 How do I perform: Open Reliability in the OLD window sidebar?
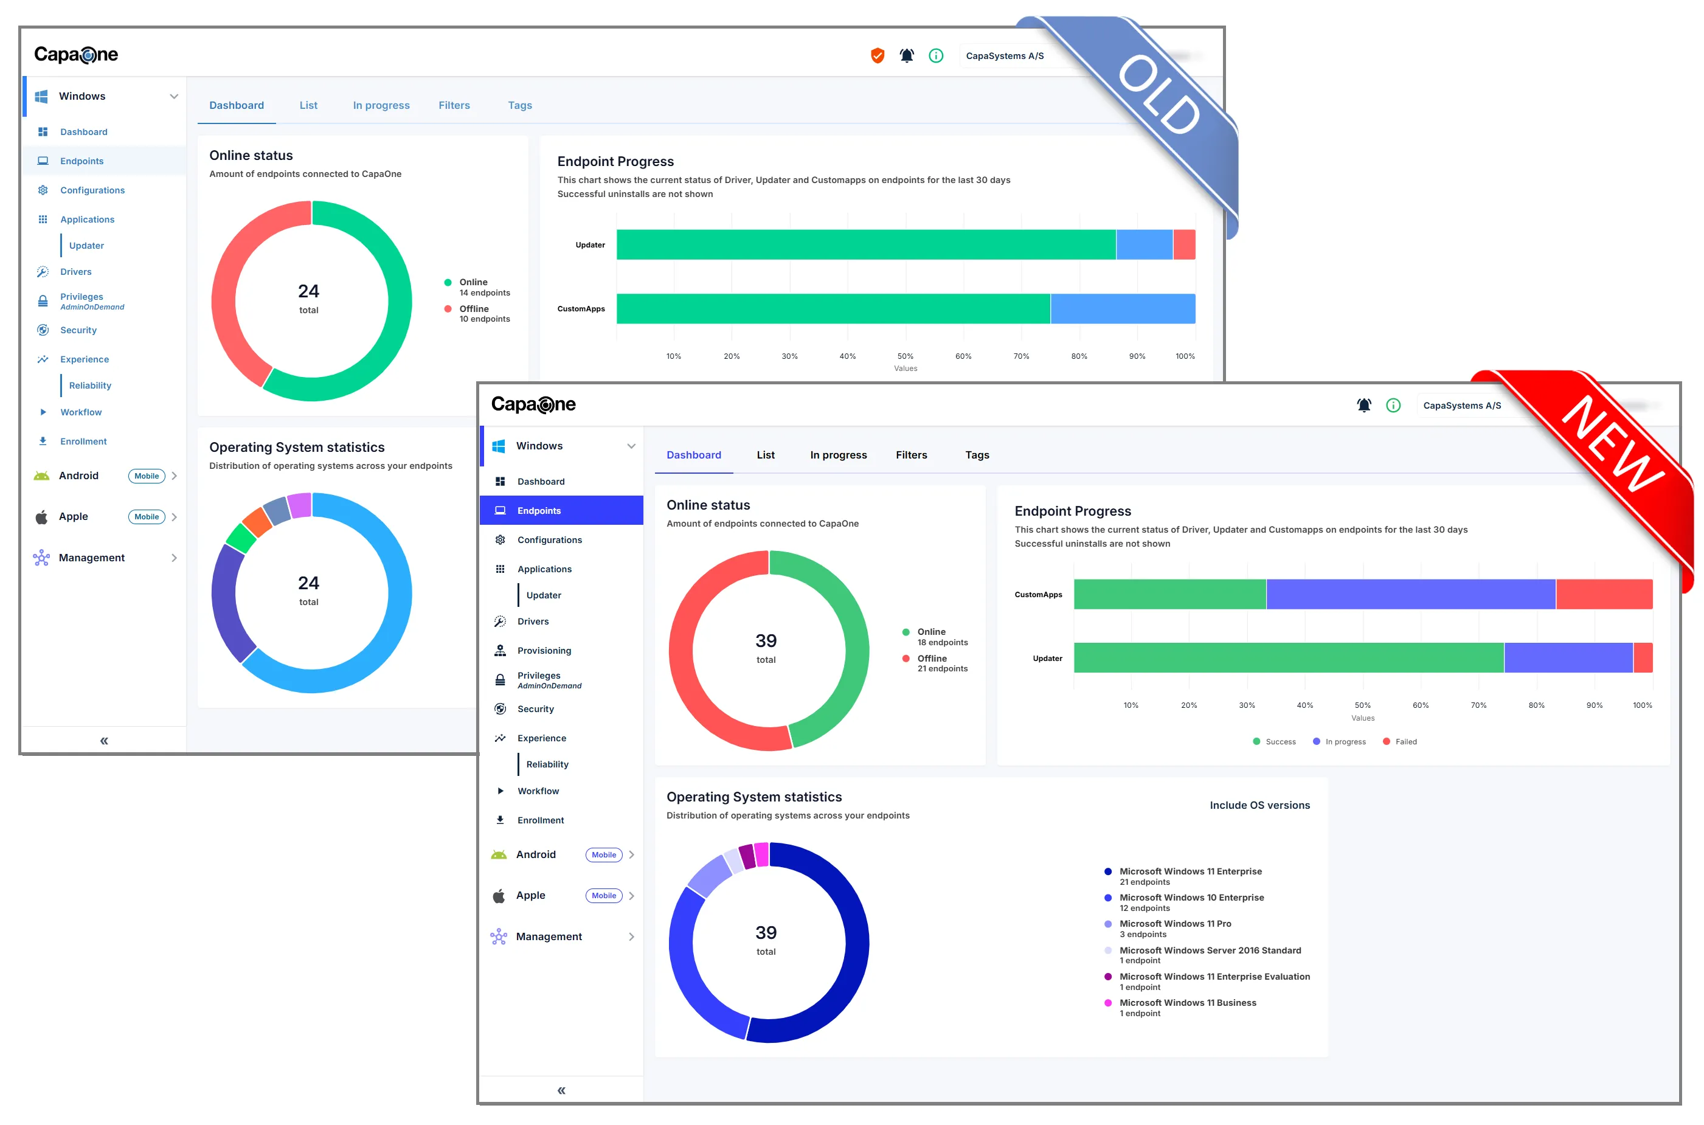(91, 386)
